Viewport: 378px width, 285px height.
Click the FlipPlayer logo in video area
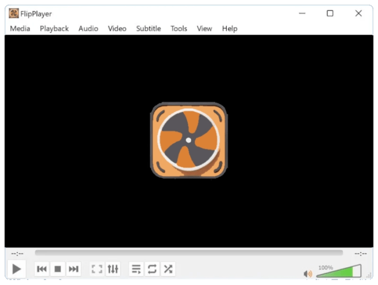coord(189,141)
